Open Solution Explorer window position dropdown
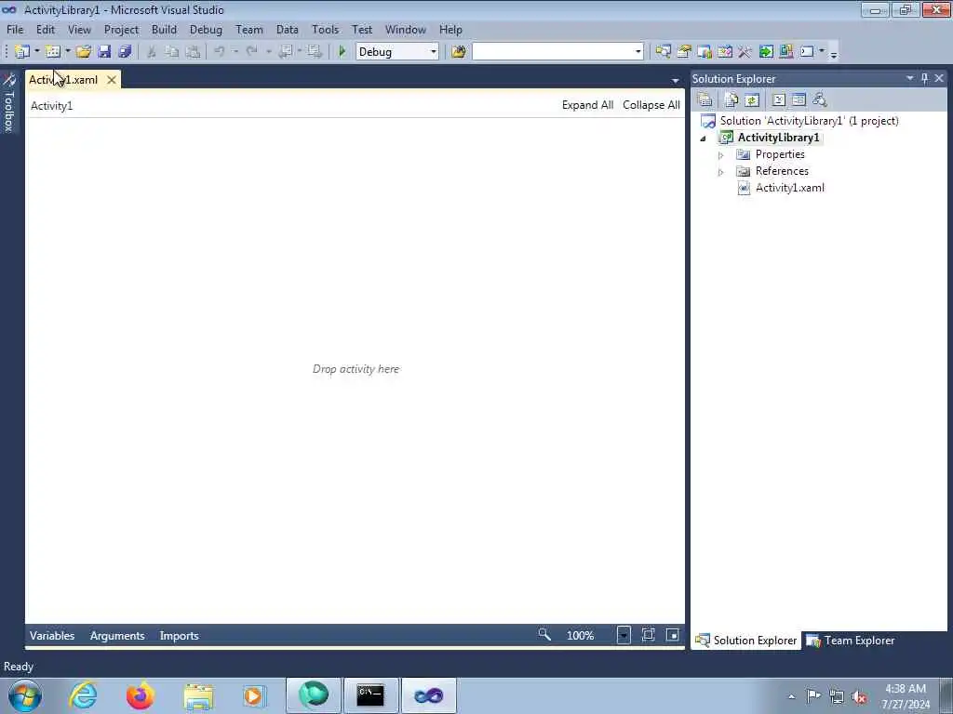The width and height of the screenshot is (953, 714). pyautogui.click(x=910, y=78)
